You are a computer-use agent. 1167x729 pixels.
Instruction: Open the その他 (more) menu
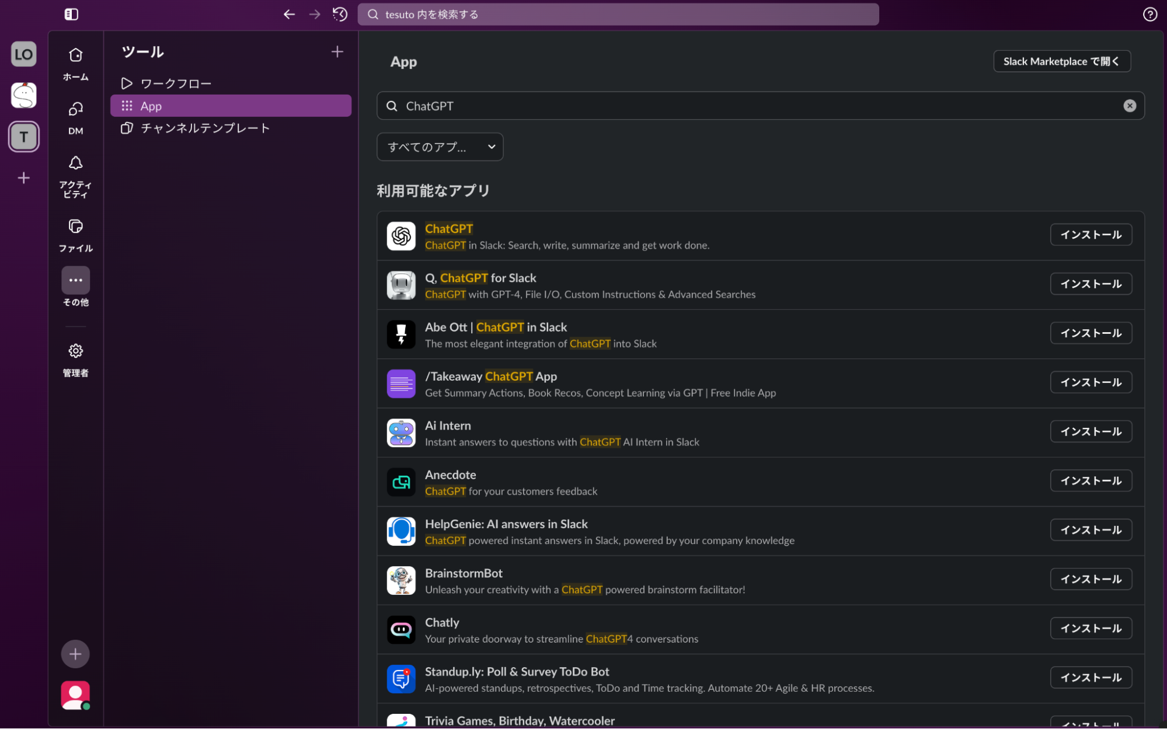click(x=75, y=280)
